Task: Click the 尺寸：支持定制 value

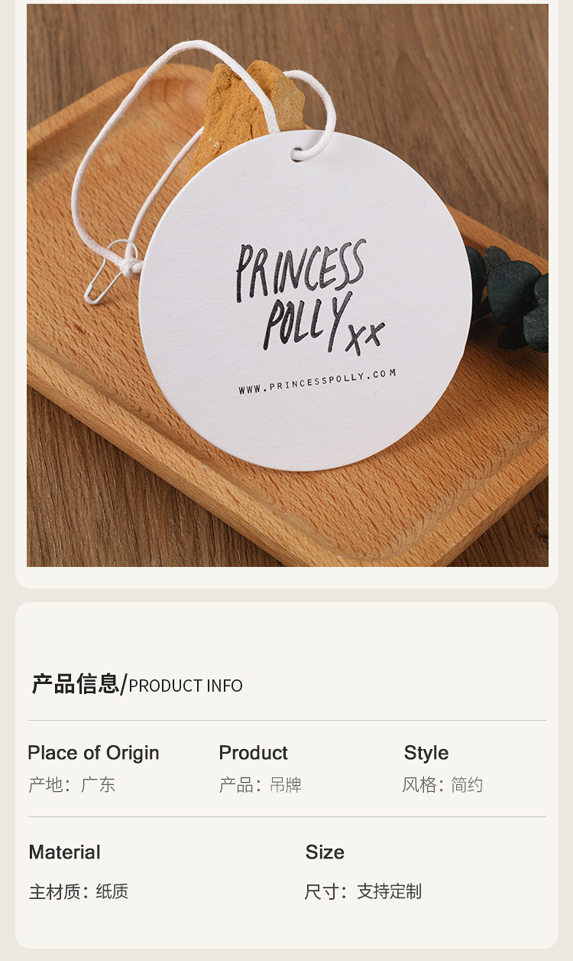Action: click(363, 892)
